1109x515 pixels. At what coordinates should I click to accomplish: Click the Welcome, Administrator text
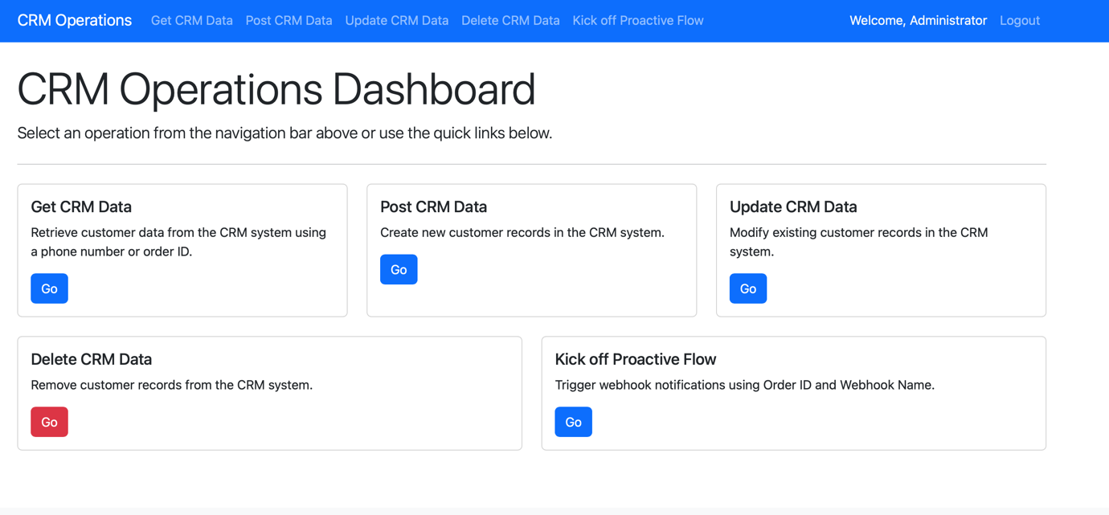click(918, 21)
